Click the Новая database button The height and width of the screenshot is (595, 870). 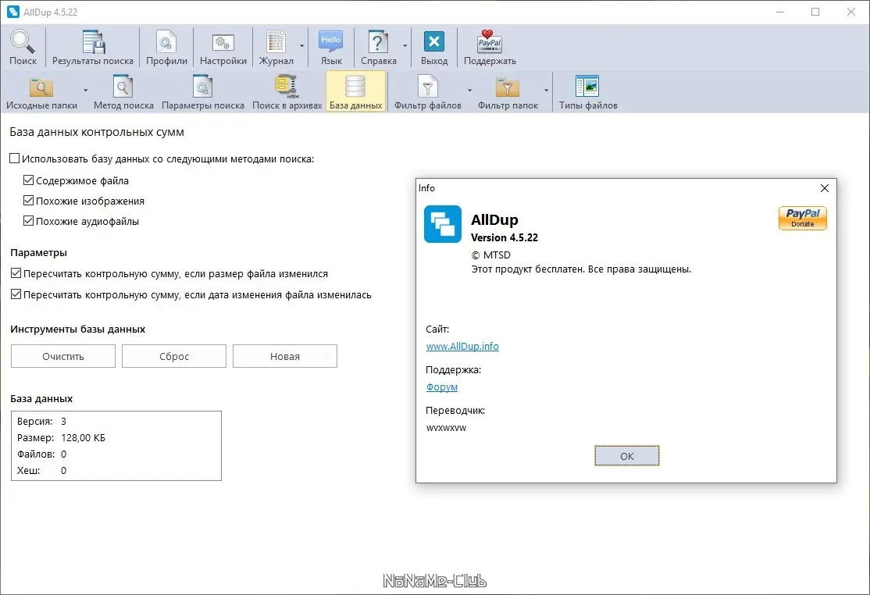(x=284, y=356)
